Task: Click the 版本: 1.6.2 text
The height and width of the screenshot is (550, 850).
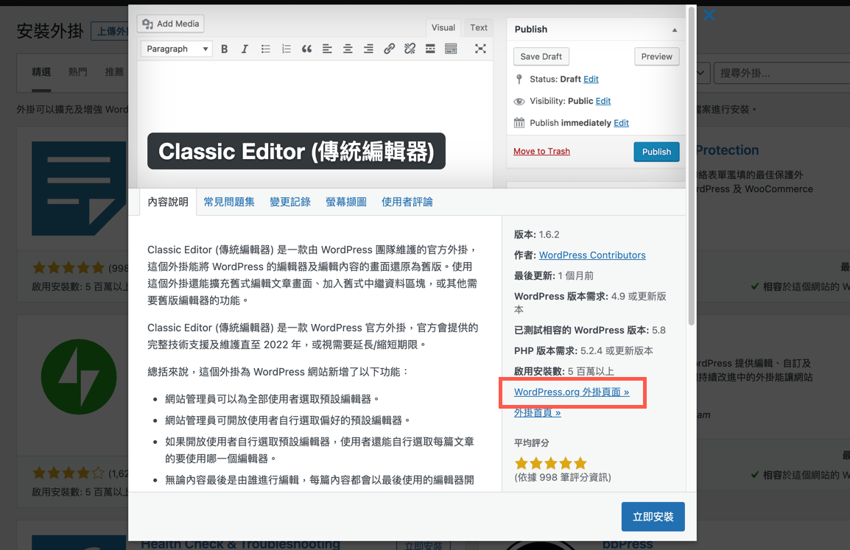Action: click(x=537, y=235)
